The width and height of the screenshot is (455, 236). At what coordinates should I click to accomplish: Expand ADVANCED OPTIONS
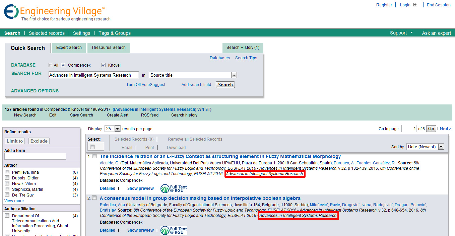click(35, 91)
